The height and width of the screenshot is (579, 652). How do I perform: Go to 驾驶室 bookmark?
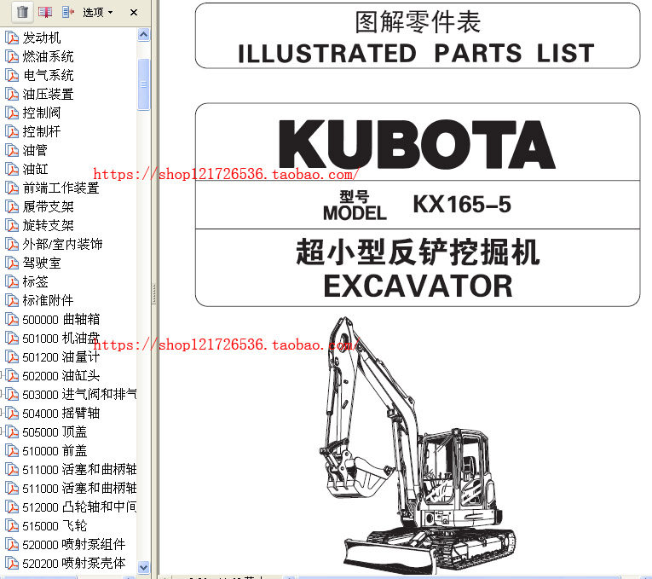pos(42,263)
